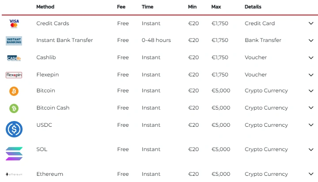Show details for the Bitcoin row
318x182 pixels.
(x=311, y=91)
